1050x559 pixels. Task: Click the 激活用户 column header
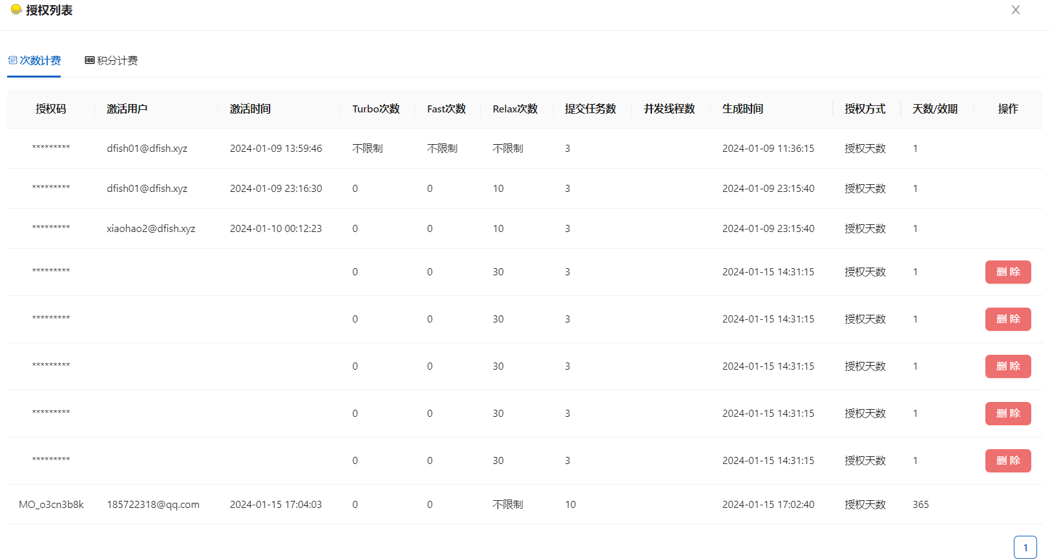coord(127,109)
